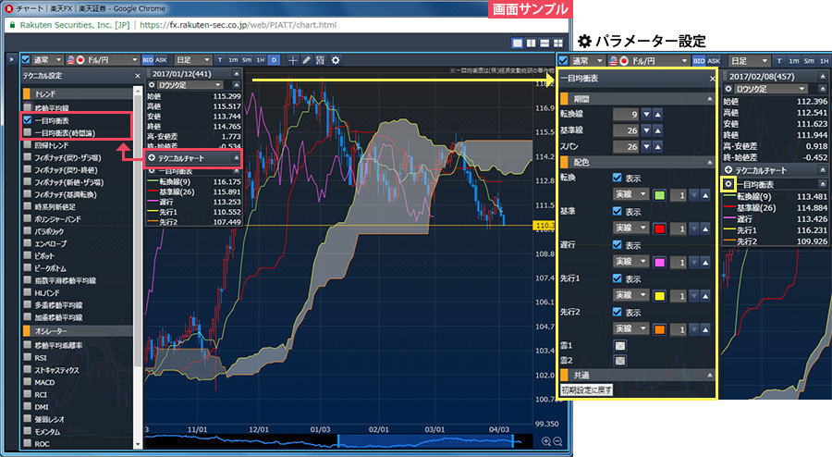Toggle 基準 表示 checkbox

click(x=617, y=211)
